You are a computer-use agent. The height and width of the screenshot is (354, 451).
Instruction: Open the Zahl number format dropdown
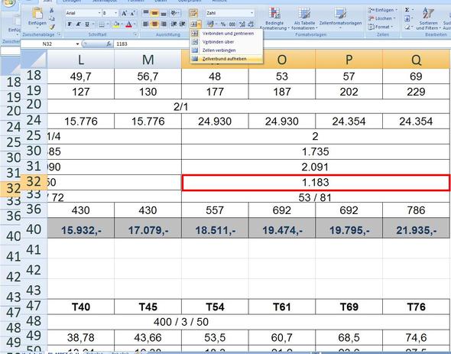(252, 13)
